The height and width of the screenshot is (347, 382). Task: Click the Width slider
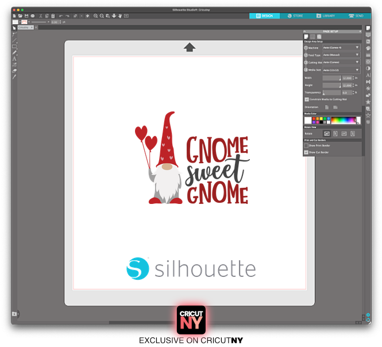coord(332,78)
